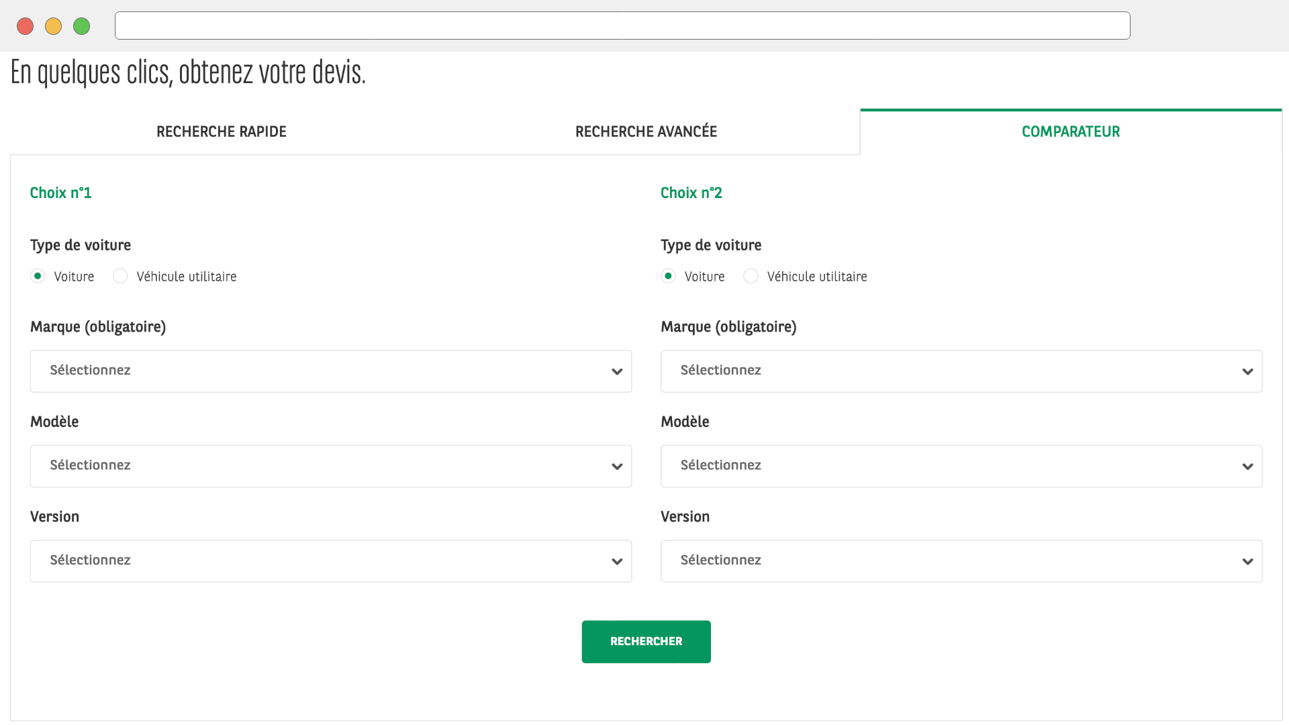Open the Version select box under Choix n°1
The image size is (1289, 725).
coord(330,561)
